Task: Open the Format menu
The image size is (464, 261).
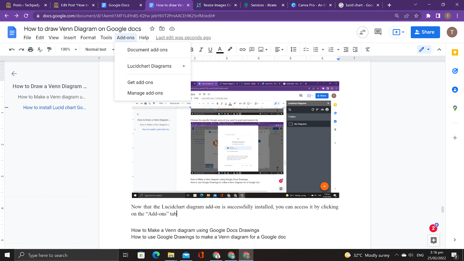Action: tap(88, 38)
